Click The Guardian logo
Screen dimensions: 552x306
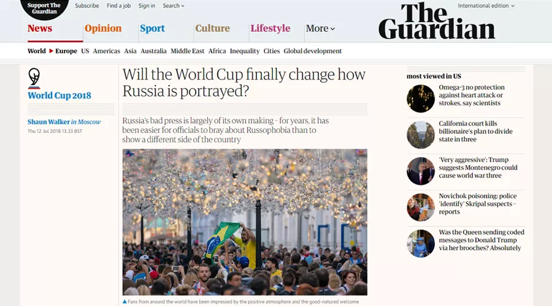point(437,21)
